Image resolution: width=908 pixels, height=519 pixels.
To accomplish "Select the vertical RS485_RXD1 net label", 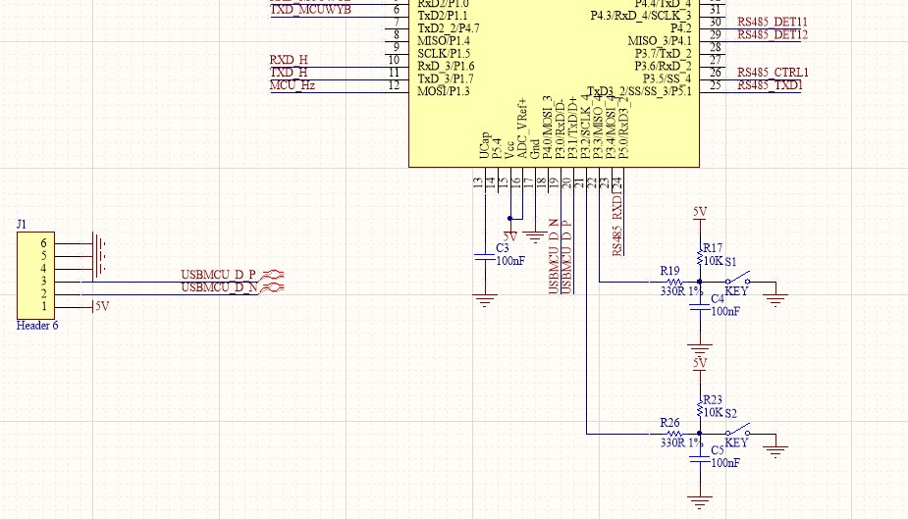I will coord(617,224).
